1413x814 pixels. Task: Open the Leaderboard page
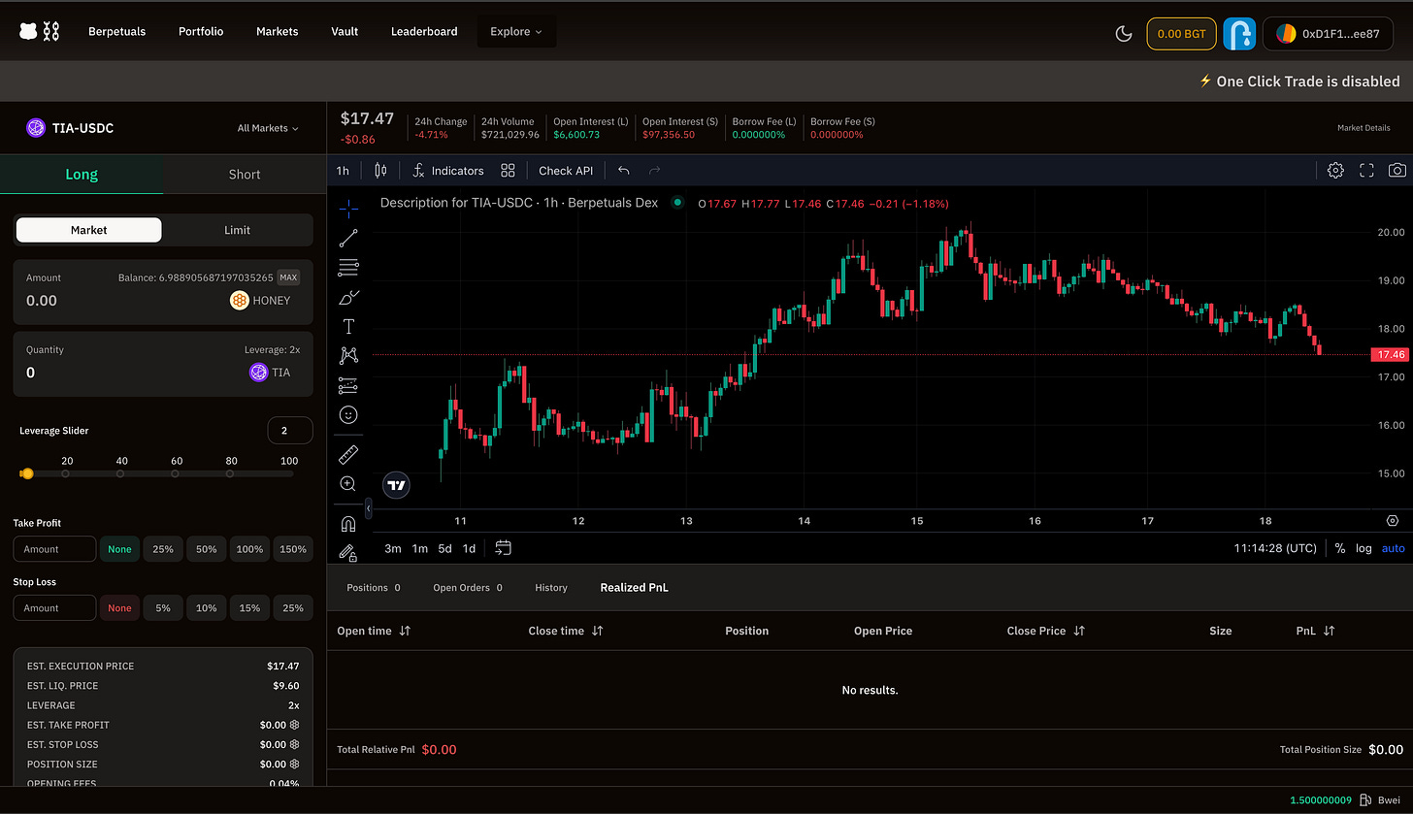(x=424, y=32)
